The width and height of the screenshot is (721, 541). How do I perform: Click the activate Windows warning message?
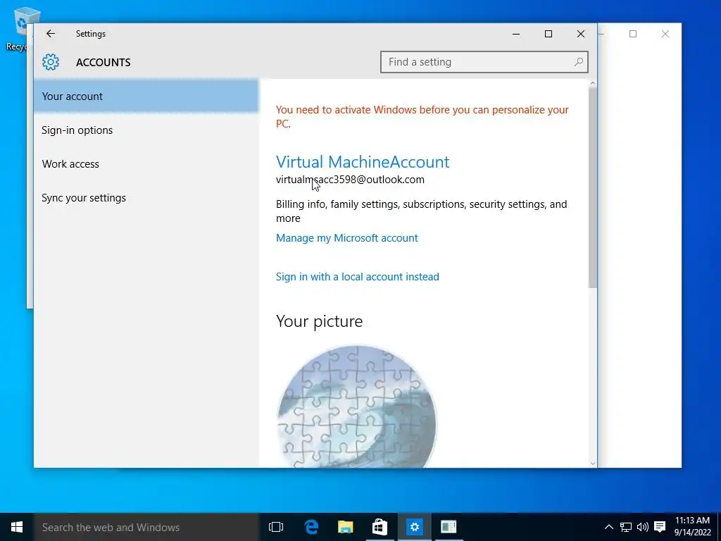[422, 116]
